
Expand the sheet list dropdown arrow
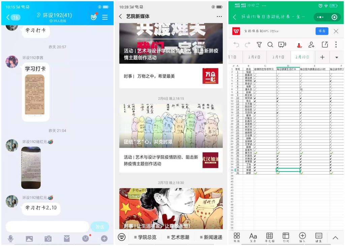(x=337, y=57)
